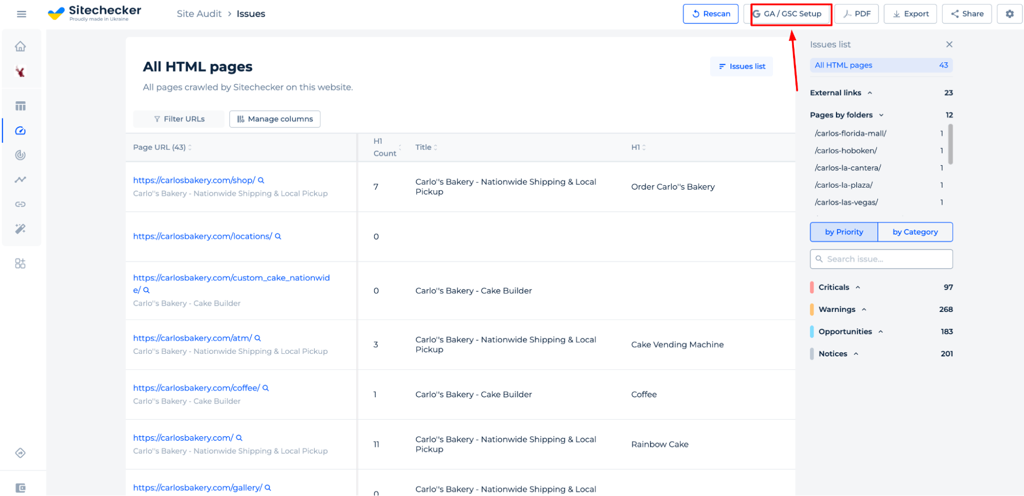This screenshot has height=496, width=1024.
Task: Open the settings gear icon
Action: click(1010, 14)
